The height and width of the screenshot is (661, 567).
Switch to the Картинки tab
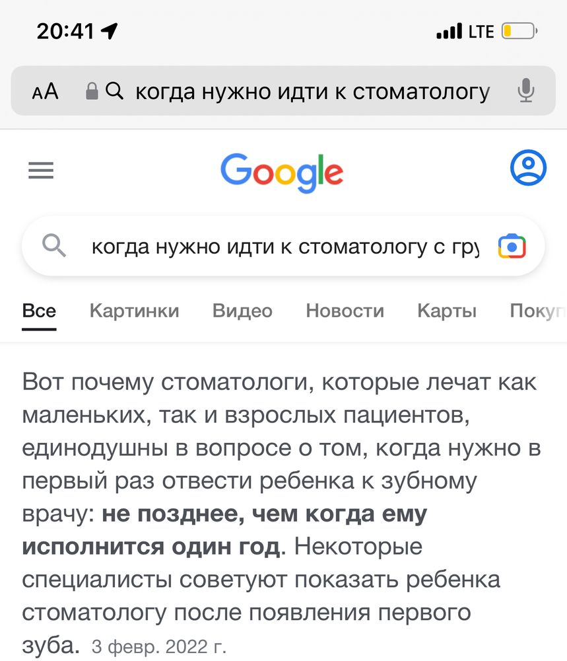[x=134, y=311]
